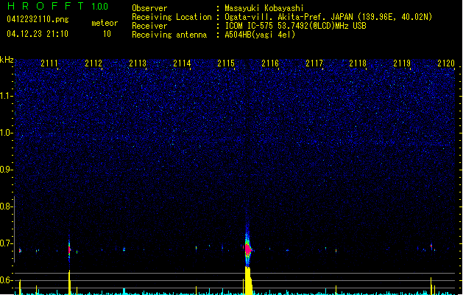Screen dimensions: 463x295
Task: Click the date stamp 04.12.23 21:10
Action: point(38,34)
